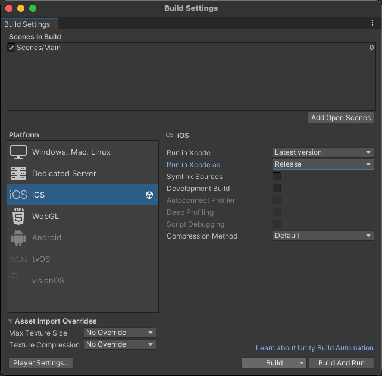Click the Unity logo on iOS row
The width and height of the screenshot is (382, 376).
point(149,195)
